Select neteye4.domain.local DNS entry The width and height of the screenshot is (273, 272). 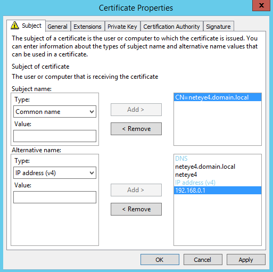coord(218,167)
